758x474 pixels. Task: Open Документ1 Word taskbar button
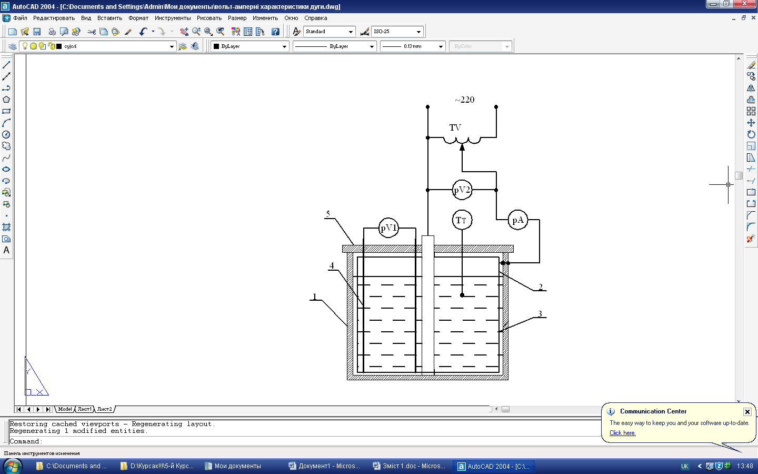(325, 466)
